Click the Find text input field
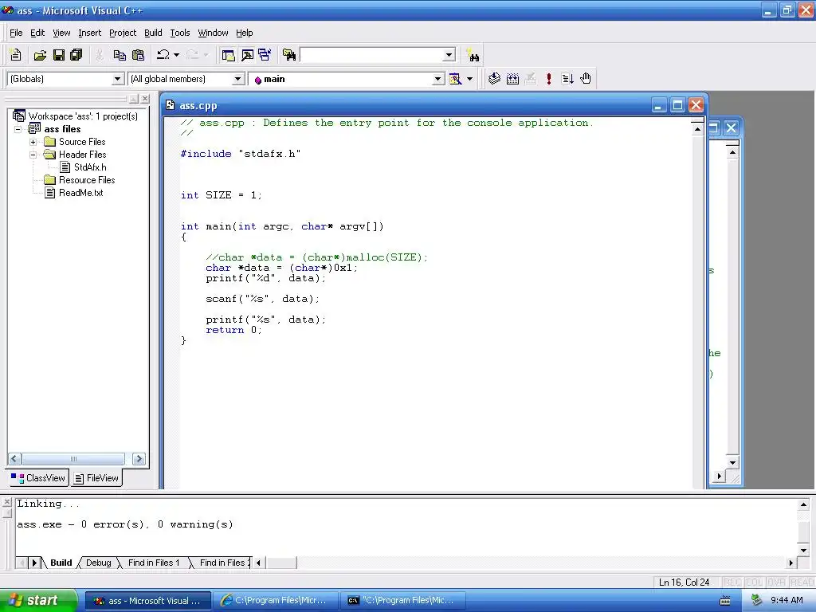The image size is (816, 612). coord(371,55)
